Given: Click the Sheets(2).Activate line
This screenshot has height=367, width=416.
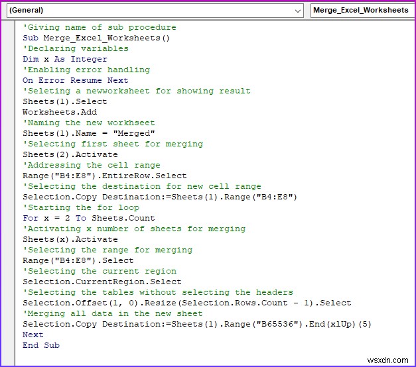Looking at the screenshot, I should coord(70,154).
